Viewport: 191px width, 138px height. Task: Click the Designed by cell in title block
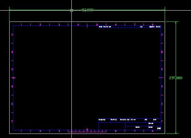coord(105,120)
